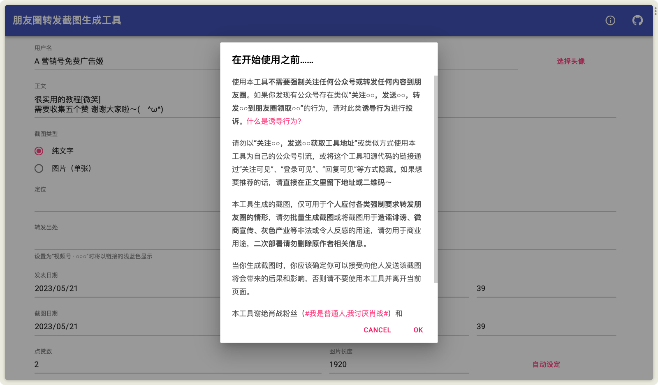Open the 什么是诱导行为 link
Screen dimensions: 658x385
click(273, 121)
